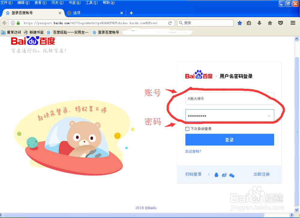Open the hamburger menu button
300x218 pixels.
click(x=293, y=23)
